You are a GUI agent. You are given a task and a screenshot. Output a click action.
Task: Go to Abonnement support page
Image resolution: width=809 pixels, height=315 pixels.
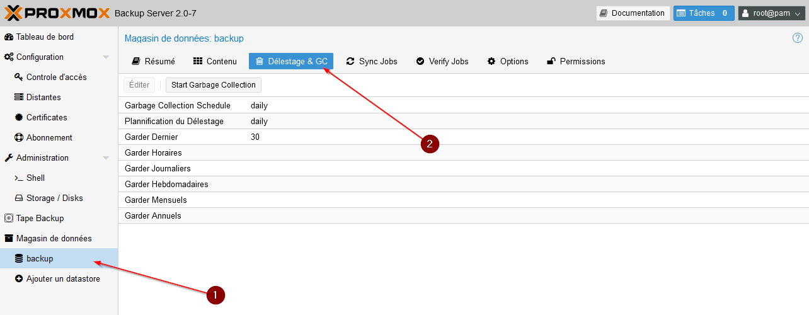(x=49, y=138)
